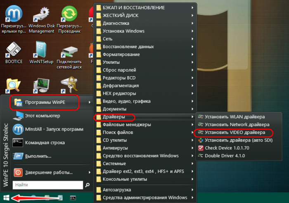
Task: Expand the Антивирусы submenu arrow
Action: point(192,148)
